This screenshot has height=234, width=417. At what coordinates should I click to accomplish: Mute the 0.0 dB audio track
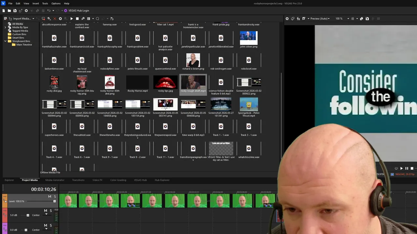click(46, 226)
